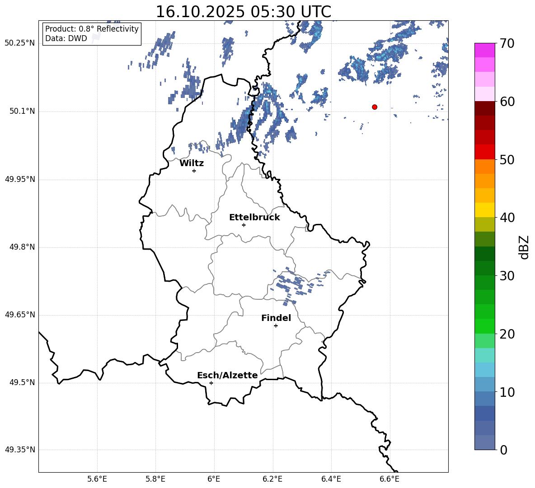Click the red radar location dot
Screen dimensions: 535x488
[375, 107]
